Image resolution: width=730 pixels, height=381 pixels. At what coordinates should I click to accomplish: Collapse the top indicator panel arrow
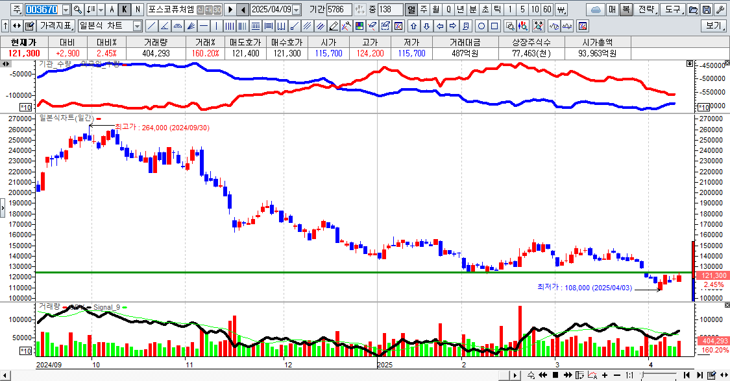tap(690, 63)
